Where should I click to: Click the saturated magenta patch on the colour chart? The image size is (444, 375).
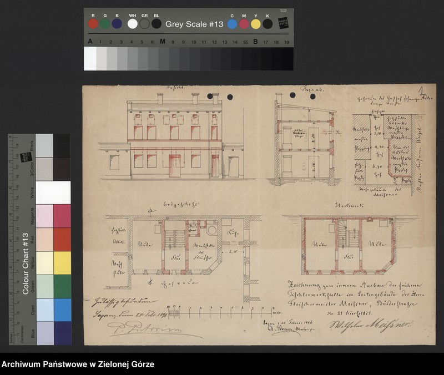point(62,216)
